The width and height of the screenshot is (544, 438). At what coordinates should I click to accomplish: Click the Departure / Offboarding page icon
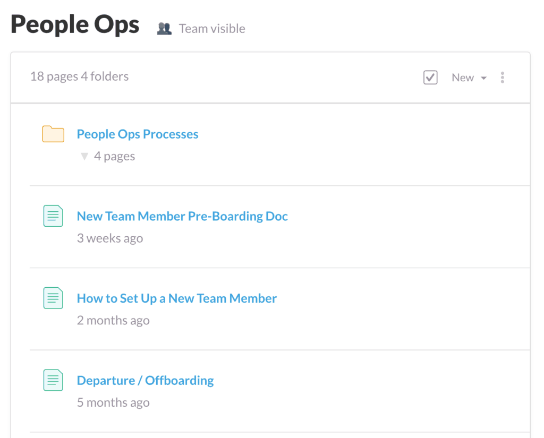coord(53,380)
